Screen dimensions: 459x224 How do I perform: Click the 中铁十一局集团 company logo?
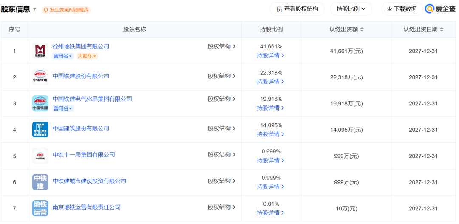click(40, 156)
